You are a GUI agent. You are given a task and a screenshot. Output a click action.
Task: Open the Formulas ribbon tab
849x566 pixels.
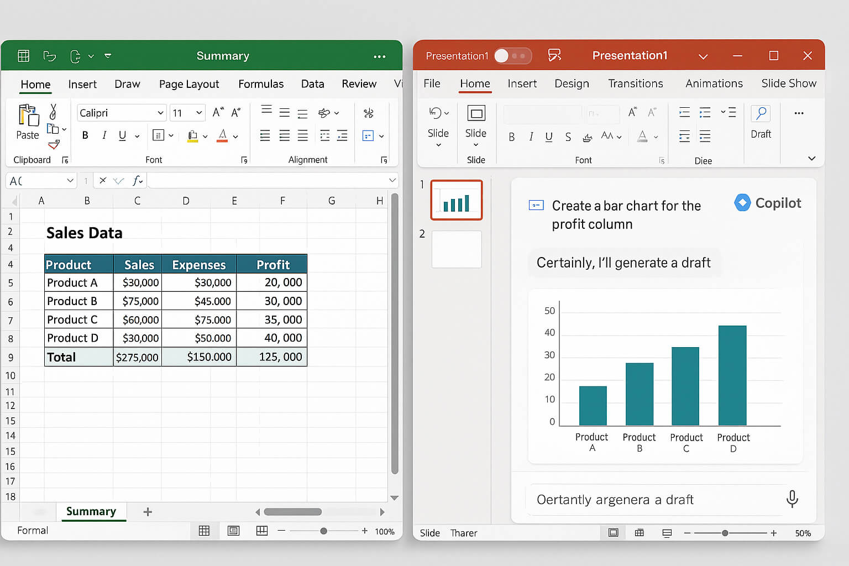261,84
